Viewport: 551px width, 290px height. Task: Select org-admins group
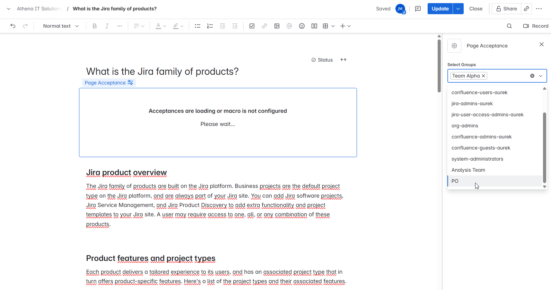pyautogui.click(x=495, y=126)
